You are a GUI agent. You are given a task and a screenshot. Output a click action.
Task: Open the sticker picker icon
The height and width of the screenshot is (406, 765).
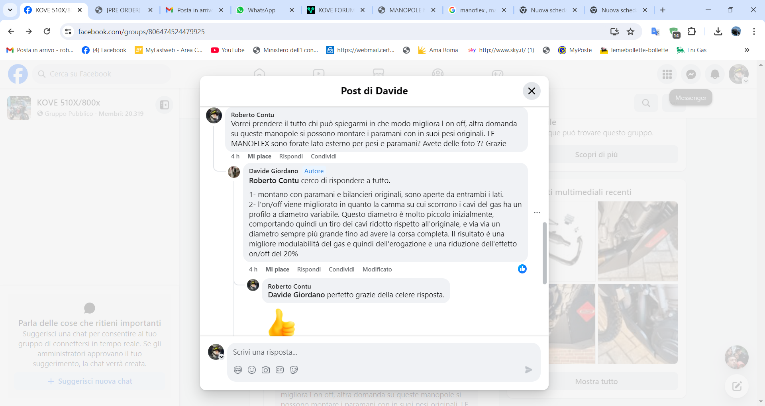[x=294, y=370]
